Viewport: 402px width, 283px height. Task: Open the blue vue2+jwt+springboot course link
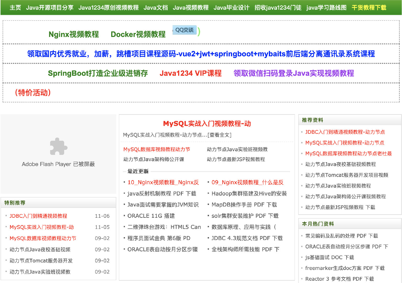[201, 54]
